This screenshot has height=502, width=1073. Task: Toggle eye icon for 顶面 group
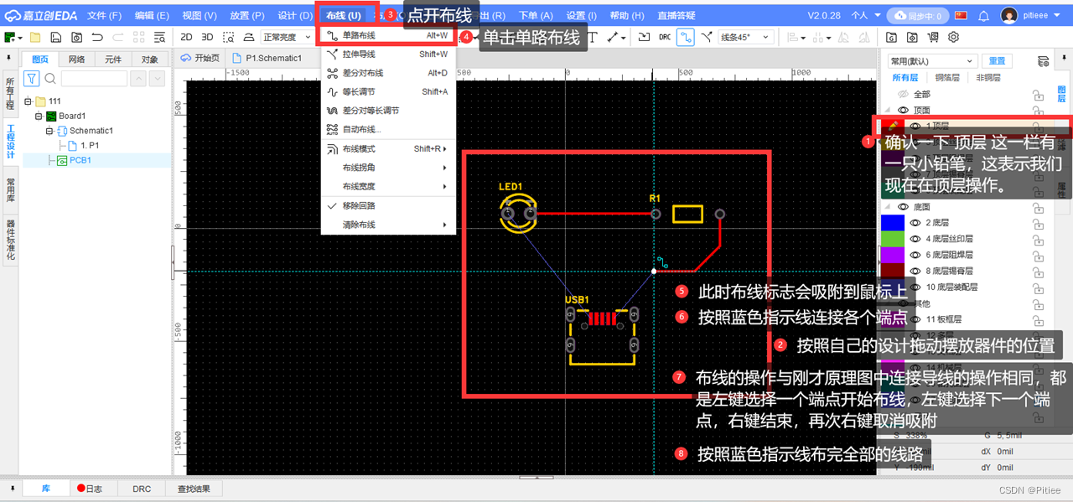click(904, 110)
